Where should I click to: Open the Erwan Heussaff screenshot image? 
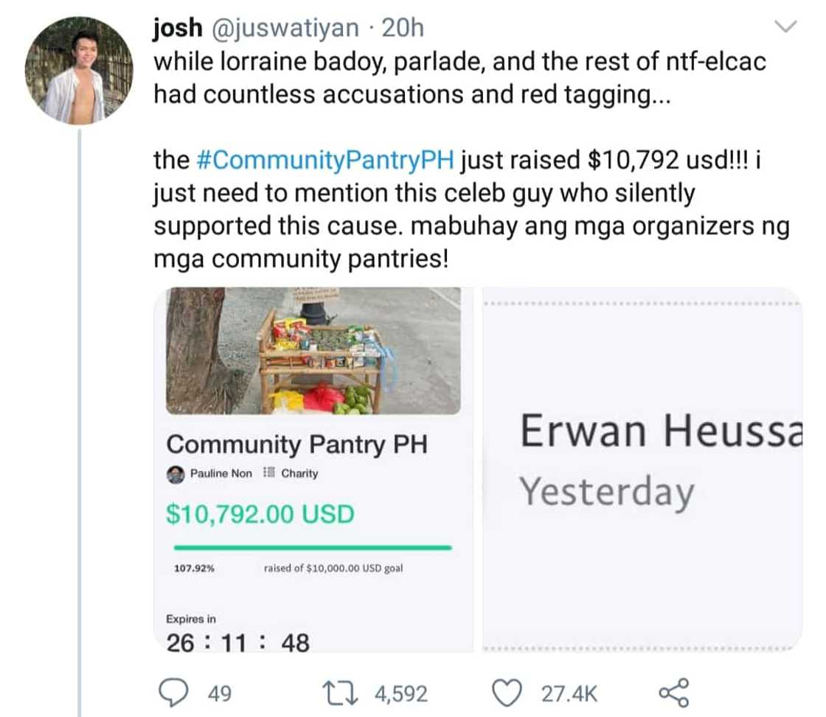pos(642,469)
